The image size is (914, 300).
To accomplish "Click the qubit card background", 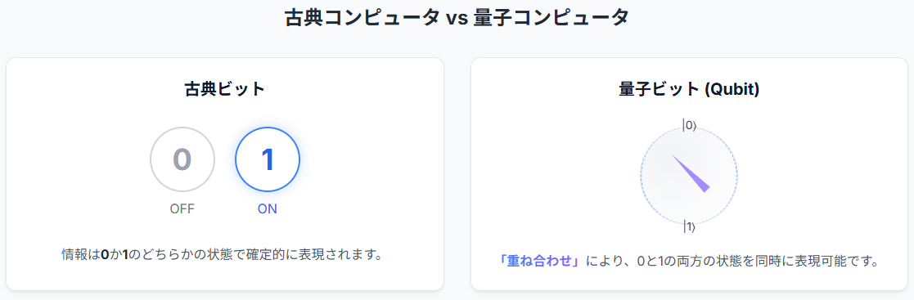I will coord(689,174).
